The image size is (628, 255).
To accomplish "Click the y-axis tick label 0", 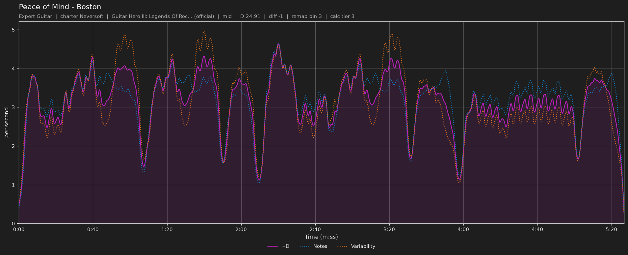I will (x=13, y=224).
